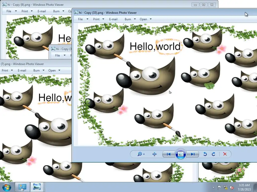Screen dimensions: 257x192
Task: Go to the previous image
Action: pyautogui.click(x=169, y=154)
